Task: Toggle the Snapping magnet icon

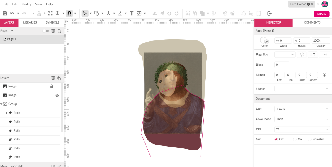Action: point(69,13)
